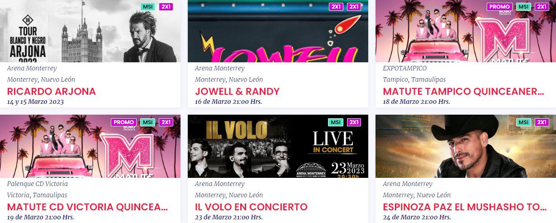Open the JOWELL & RANDY event link
This screenshot has height=223, width=556.
238,92
